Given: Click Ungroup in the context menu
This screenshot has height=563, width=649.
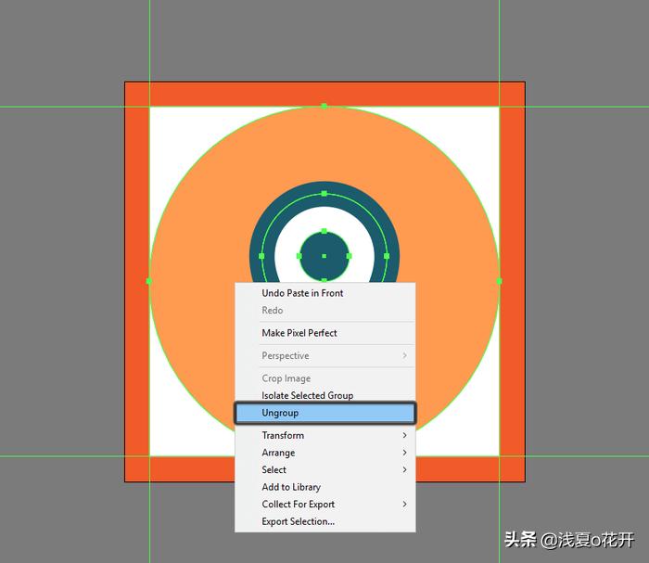Looking at the screenshot, I should [280, 413].
